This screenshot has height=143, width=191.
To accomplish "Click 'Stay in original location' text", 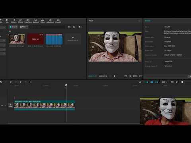I will 173,55.
